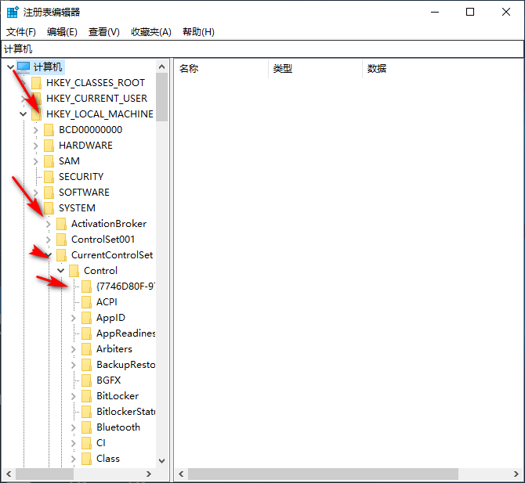Collapse the HKEY_LOCAL_MACHINE tree node

[24, 114]
